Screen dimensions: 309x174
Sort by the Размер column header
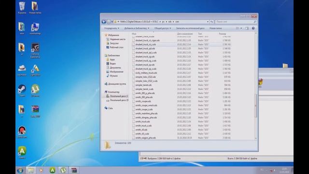point(222,34)
